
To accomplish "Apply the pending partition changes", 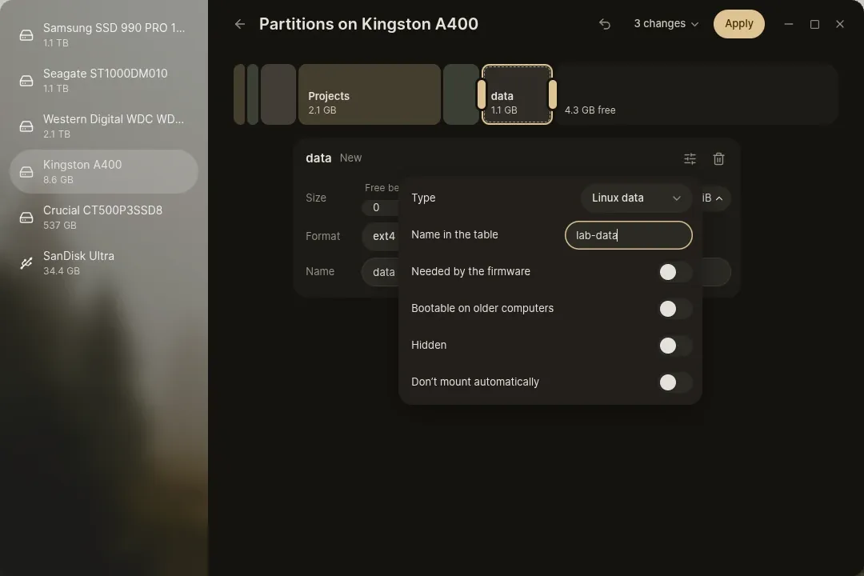I will (x=738, y=24).
